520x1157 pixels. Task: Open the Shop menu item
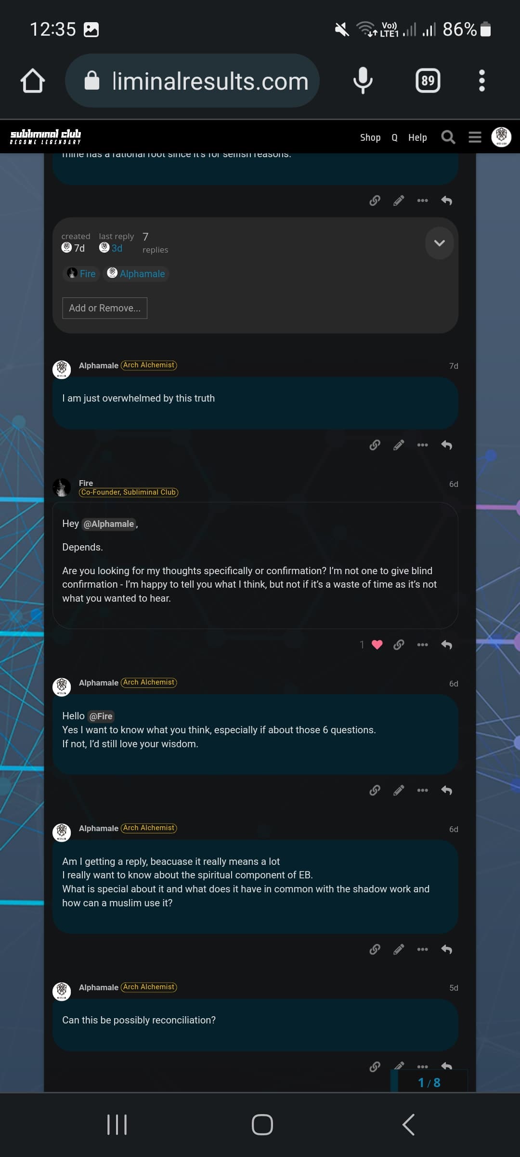(x=370, y=137)
